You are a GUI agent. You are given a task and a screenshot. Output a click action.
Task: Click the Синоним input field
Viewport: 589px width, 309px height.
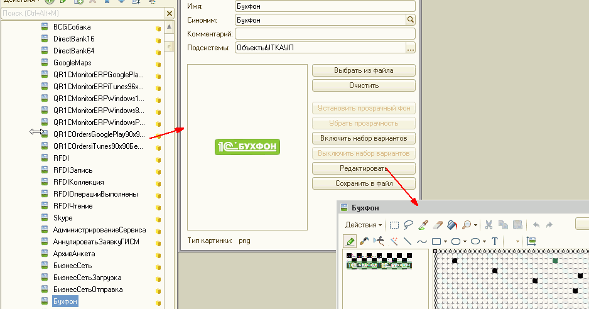pyautogui.click(x=320, y=20)
